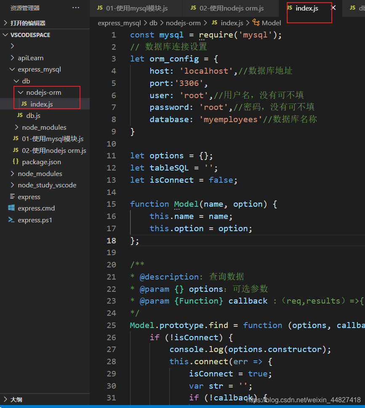Viewport: 365px width, 408px height.
Task: Click isConnect variable on line 13
Action: coord(171,180)
